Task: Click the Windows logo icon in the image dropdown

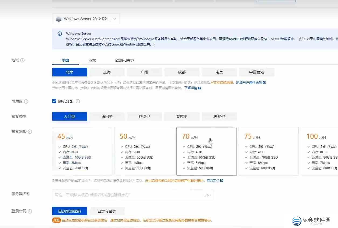Action: 58,19
